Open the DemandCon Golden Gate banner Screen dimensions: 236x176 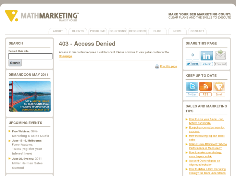coord(30,96)
